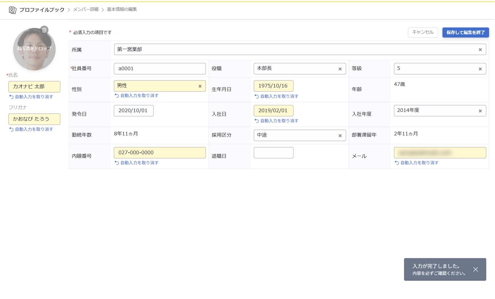
Task: Open the 入社年度 dropdown showing 2014年度
Action: click(435, 111)
